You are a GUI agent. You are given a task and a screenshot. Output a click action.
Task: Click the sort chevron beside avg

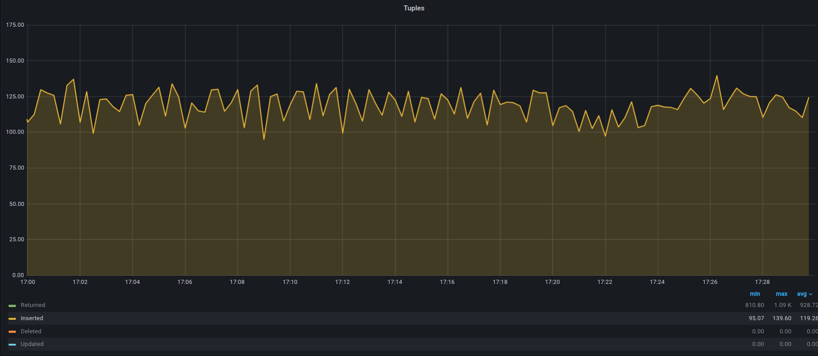tap(811, 294)
